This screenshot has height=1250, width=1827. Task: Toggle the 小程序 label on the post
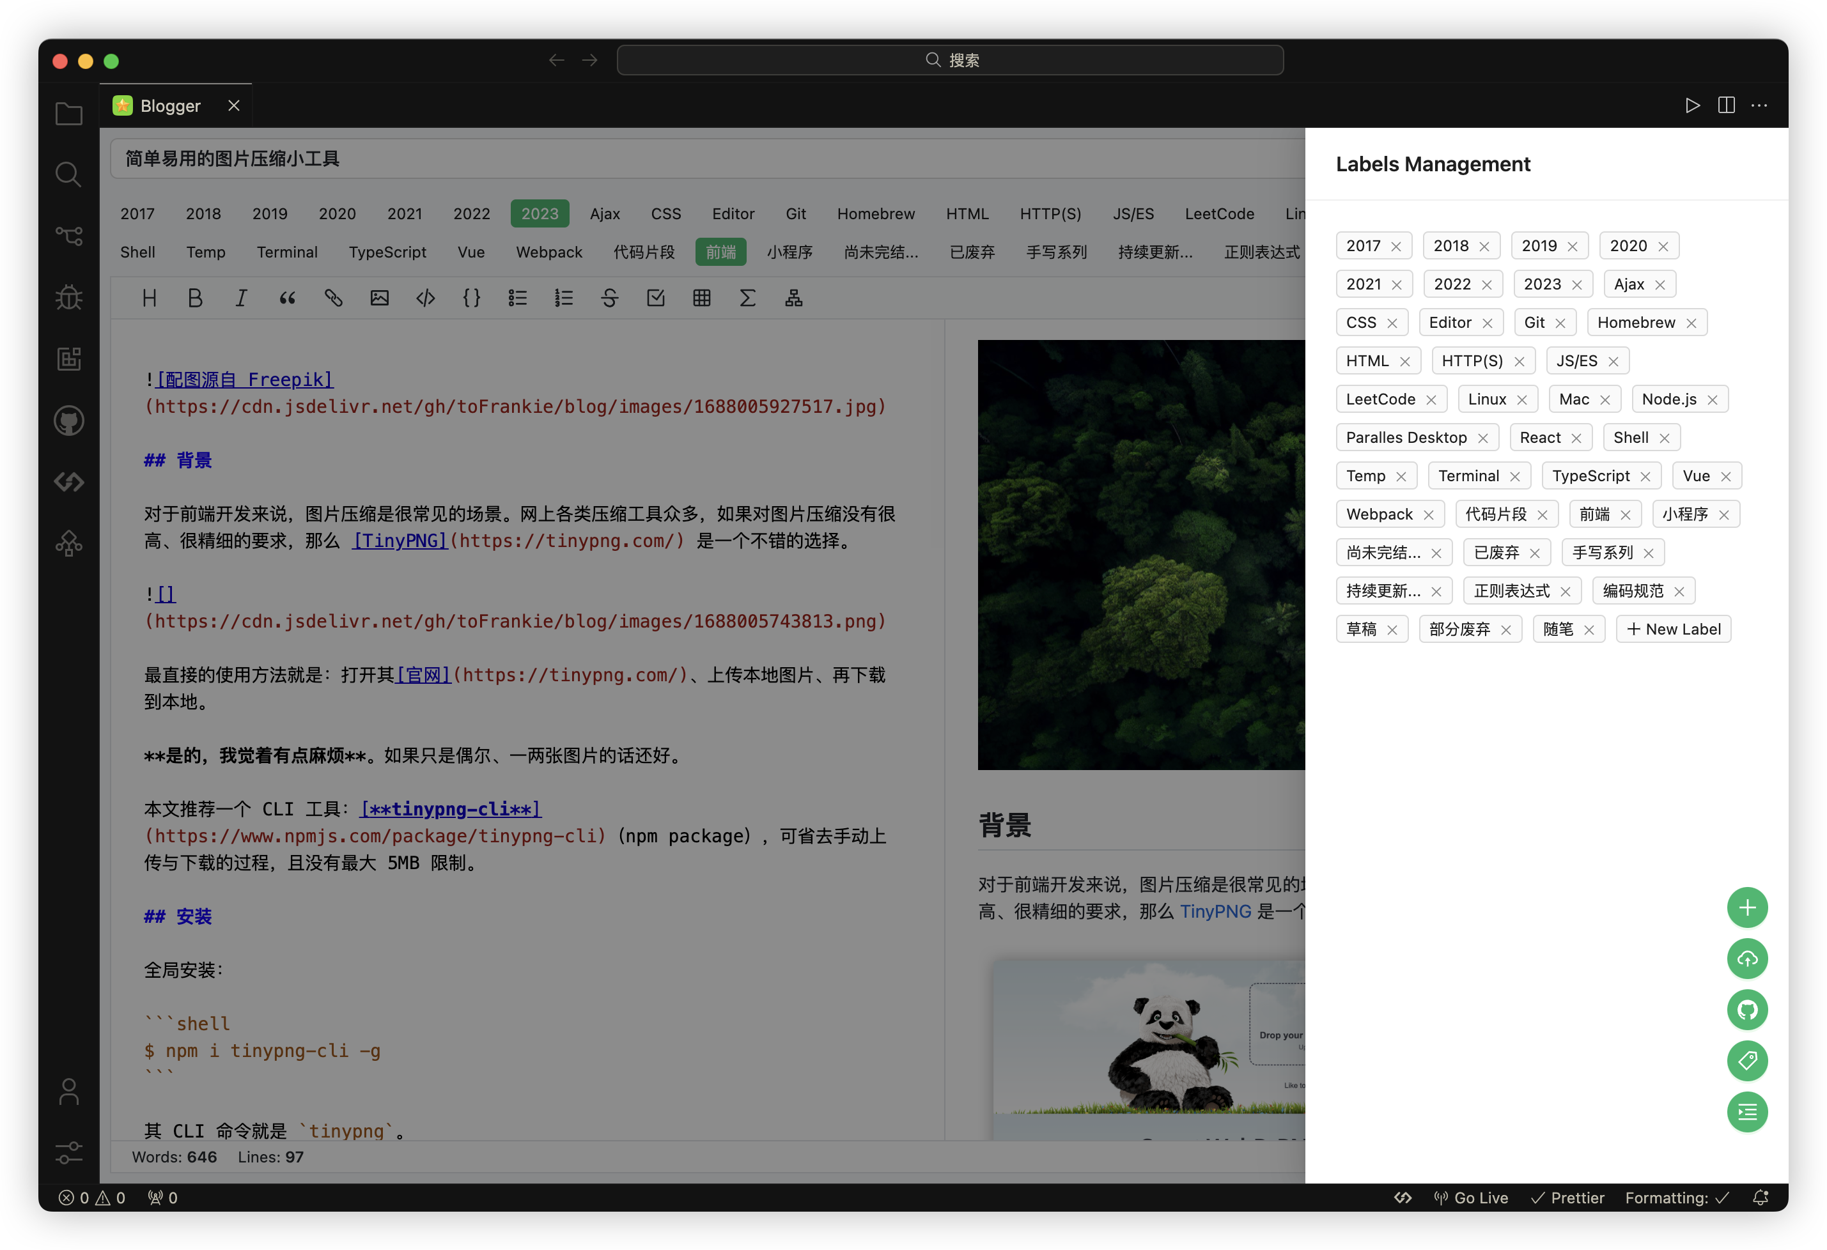[x=790, y=252]
